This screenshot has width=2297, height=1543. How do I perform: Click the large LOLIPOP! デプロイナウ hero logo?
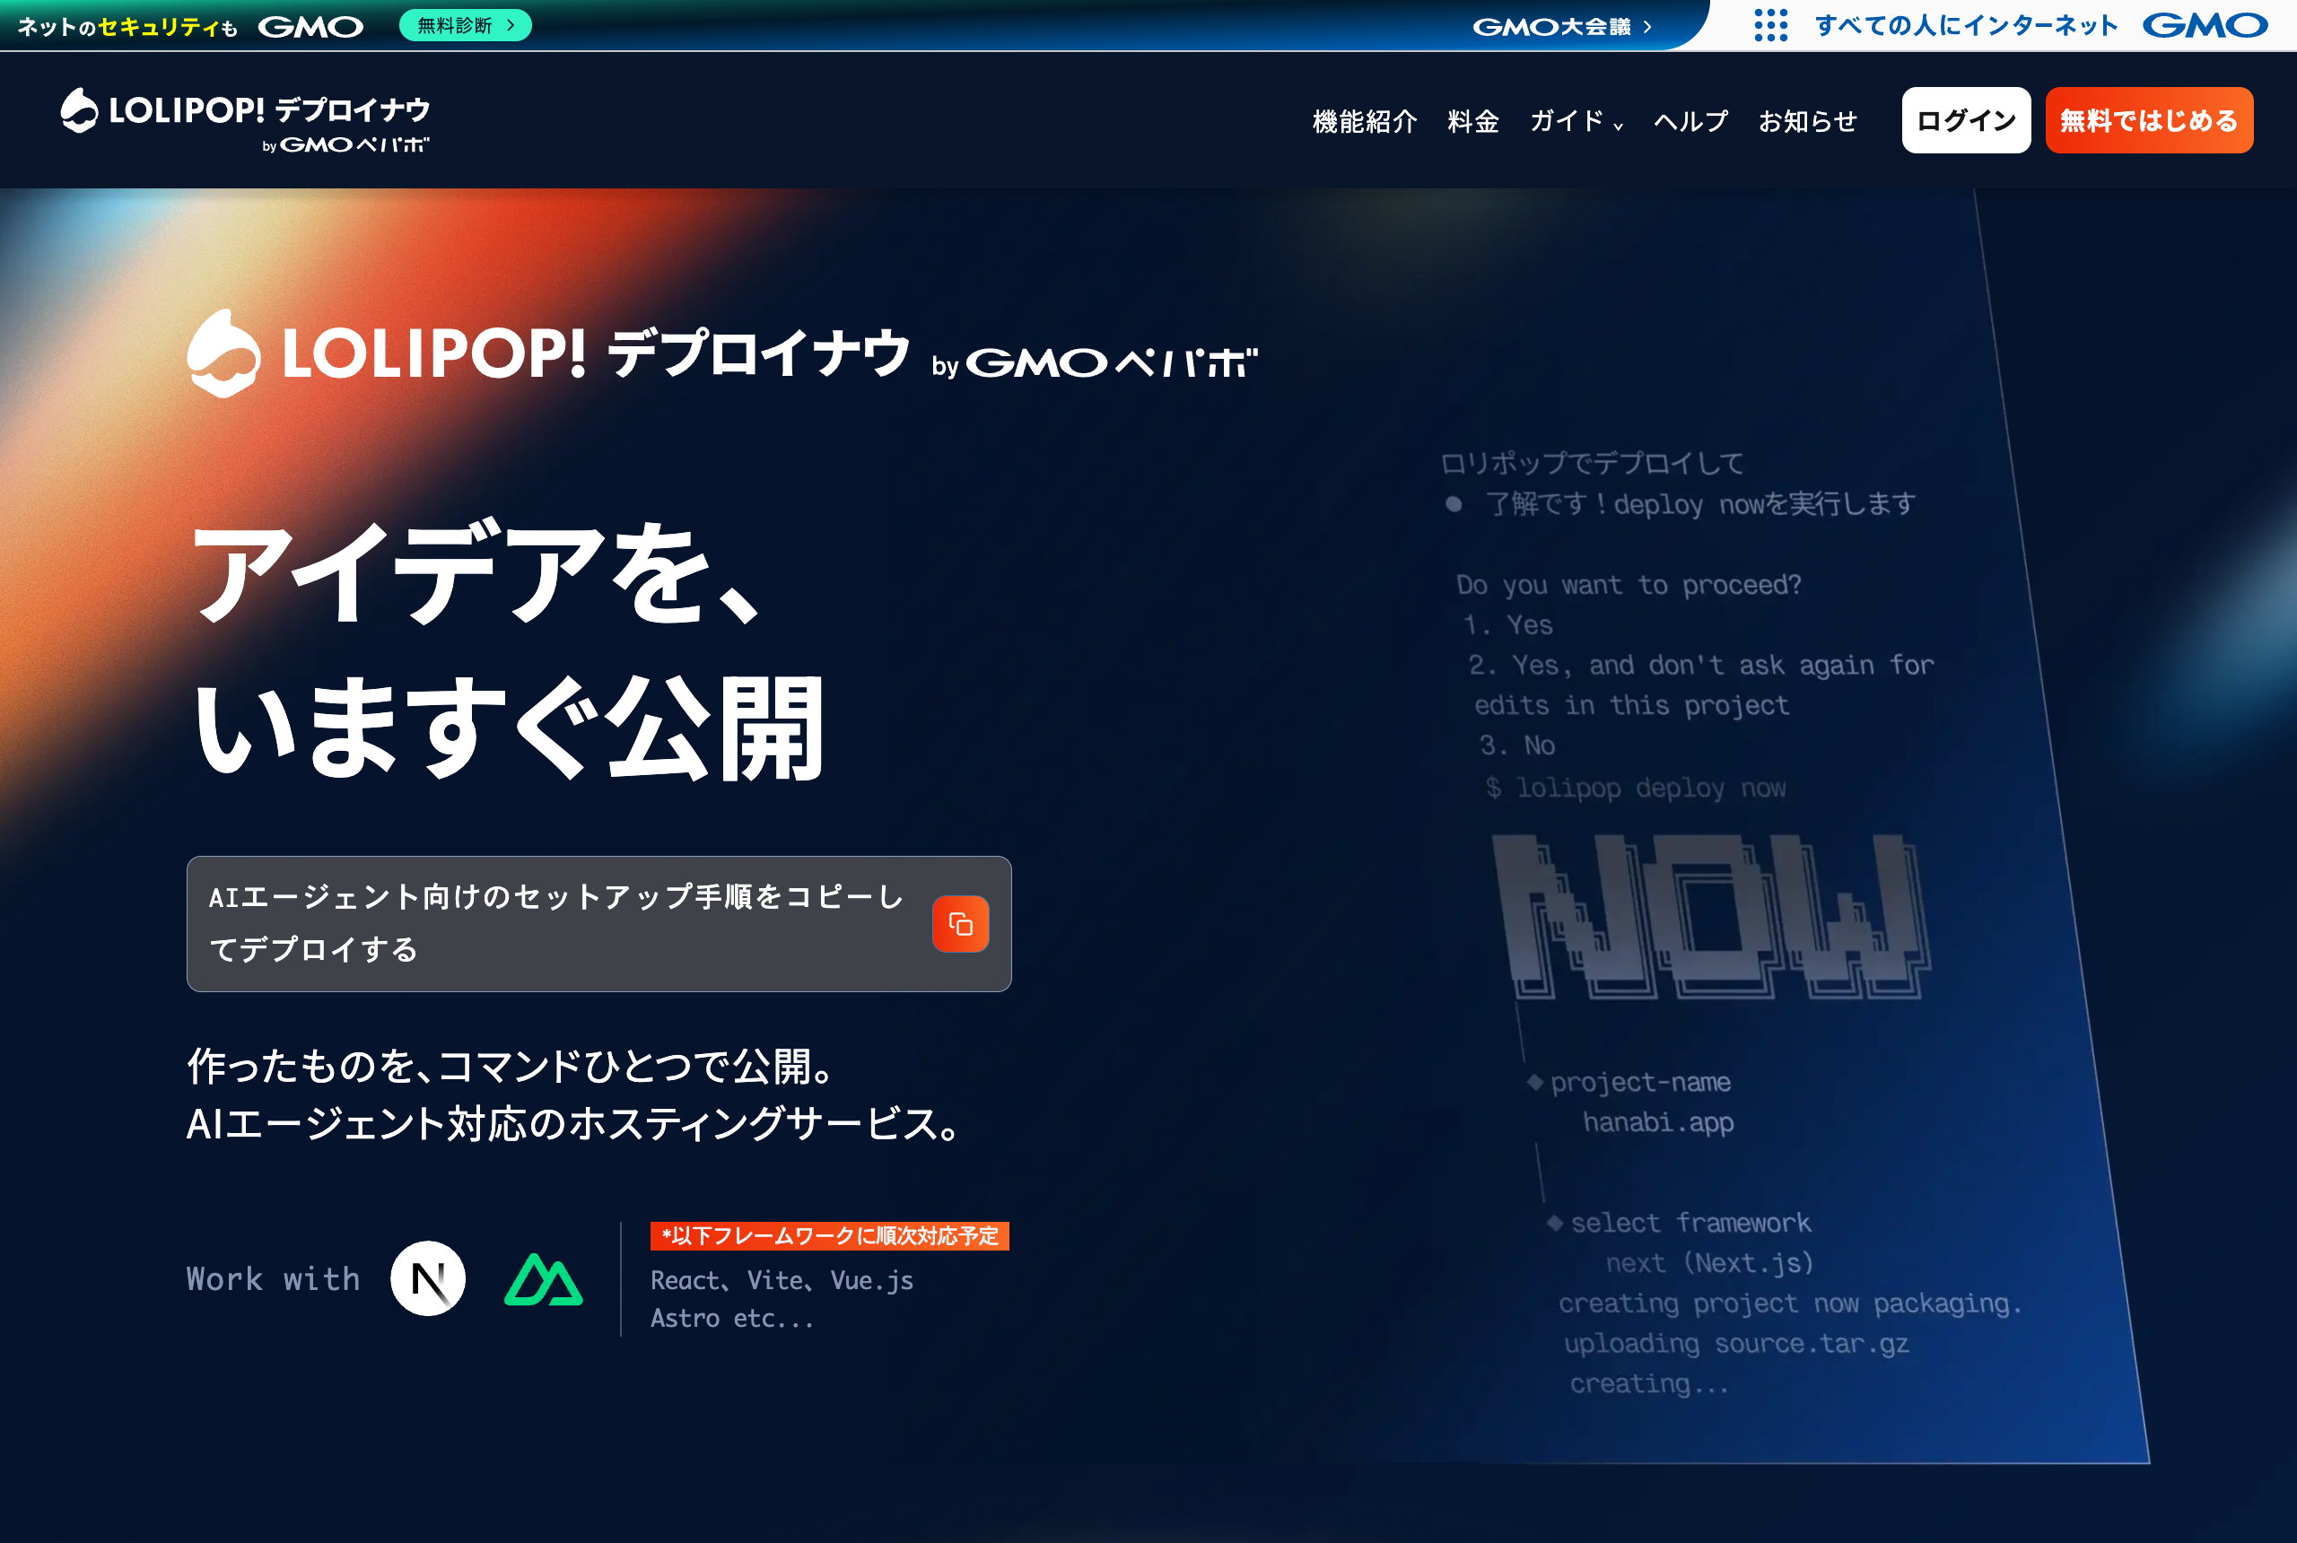[722, 353]
